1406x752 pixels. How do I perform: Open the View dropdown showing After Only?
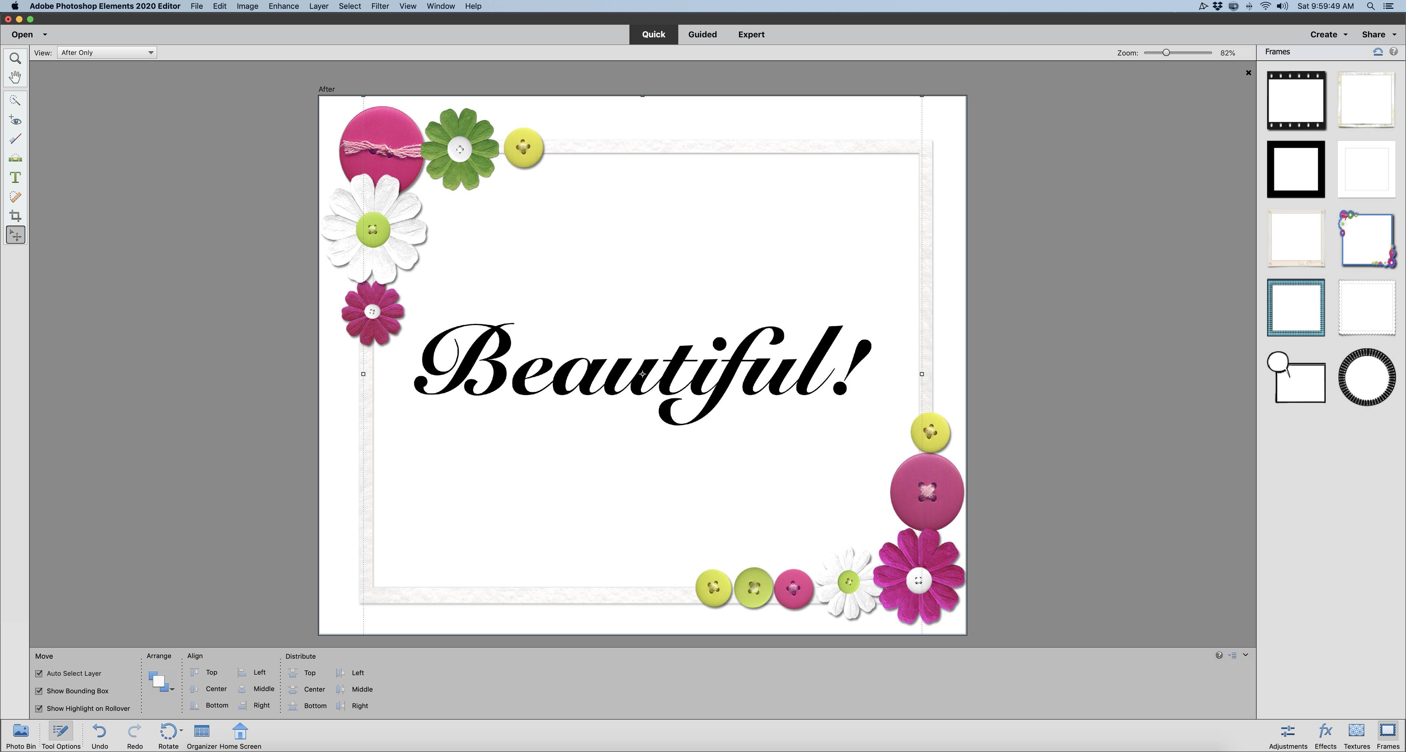107,52
